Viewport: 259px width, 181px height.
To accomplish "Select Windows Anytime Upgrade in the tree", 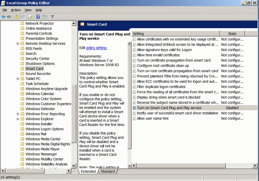I will [46, 89].
